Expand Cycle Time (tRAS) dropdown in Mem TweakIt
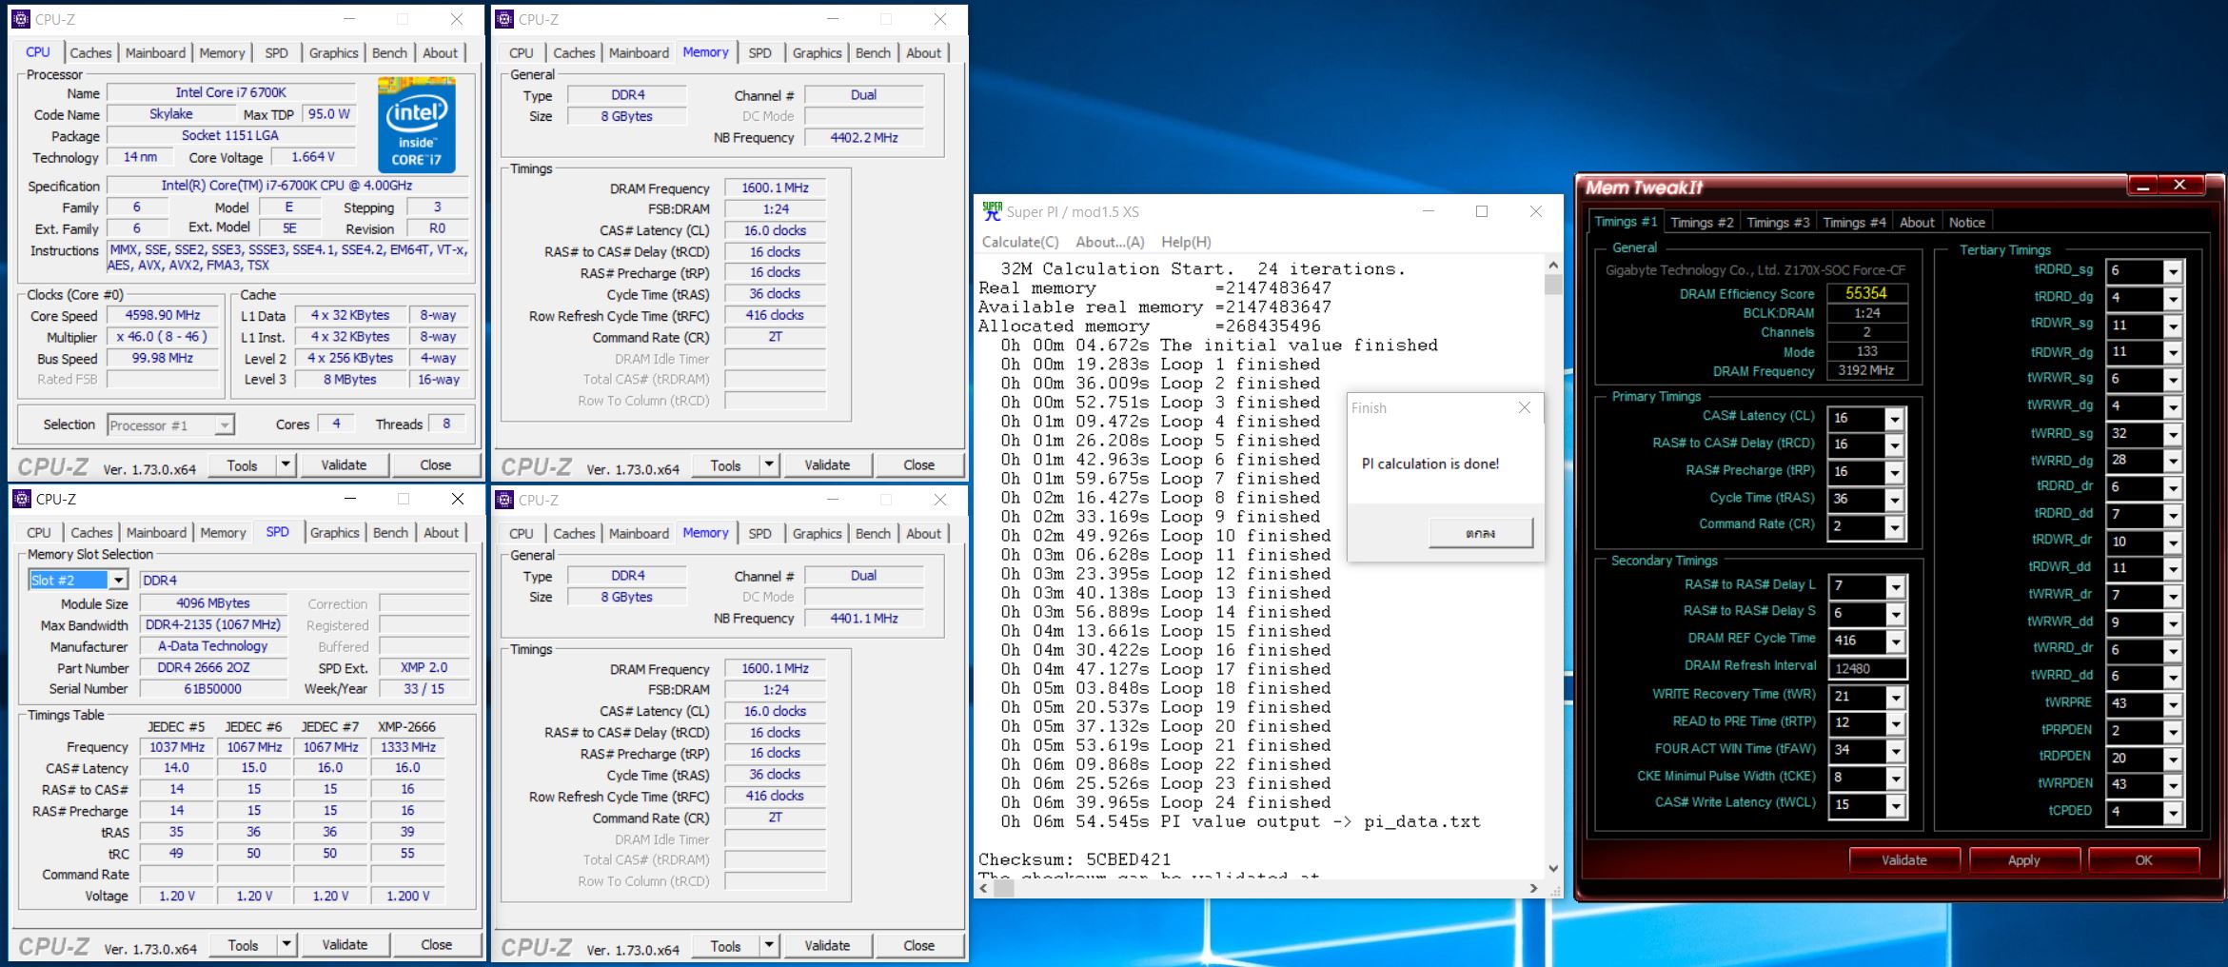 pos(1894,500)
